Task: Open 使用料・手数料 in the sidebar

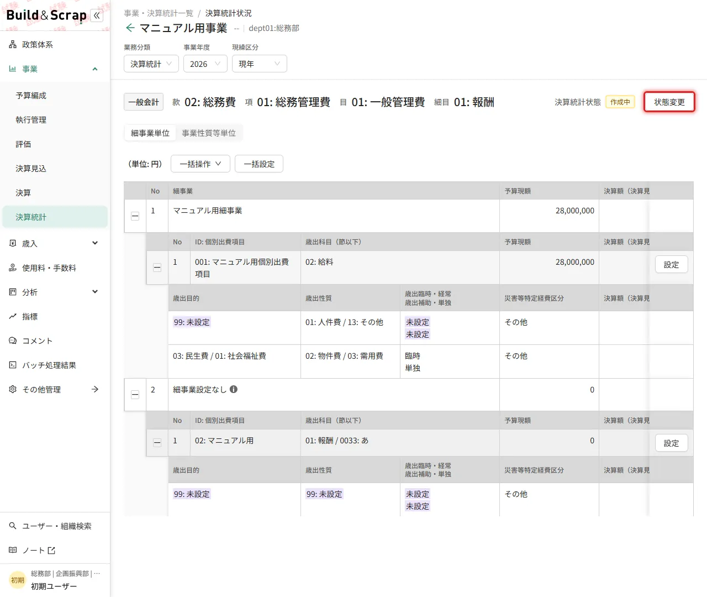Action: (x=55, y=268)
